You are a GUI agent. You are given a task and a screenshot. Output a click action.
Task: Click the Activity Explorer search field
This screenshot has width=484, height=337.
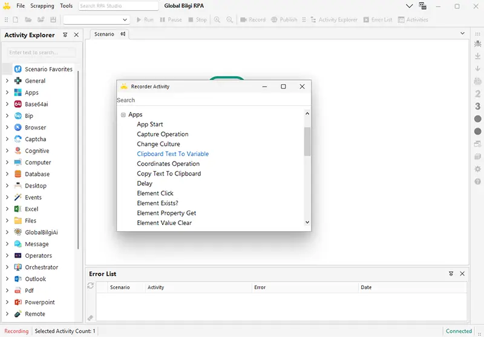[x=41, y=53]
